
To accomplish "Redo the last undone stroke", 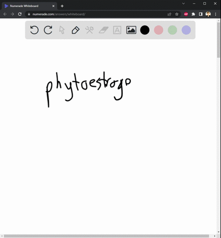I will [48, 30].
